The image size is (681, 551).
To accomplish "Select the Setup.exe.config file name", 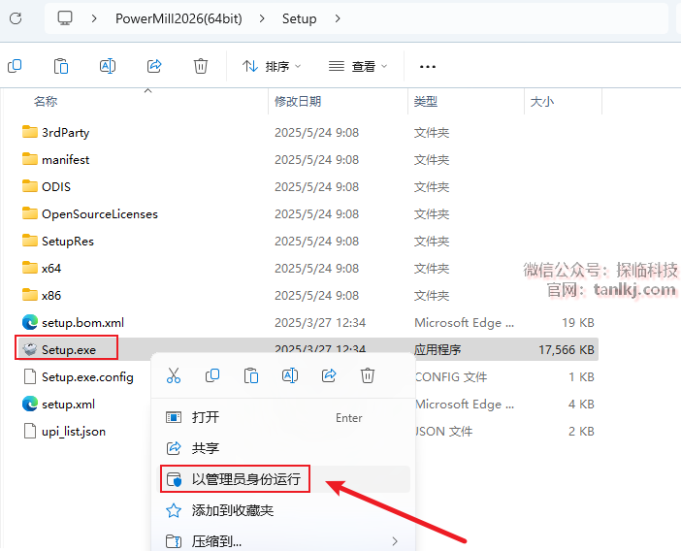I will (x=87, y=377).
